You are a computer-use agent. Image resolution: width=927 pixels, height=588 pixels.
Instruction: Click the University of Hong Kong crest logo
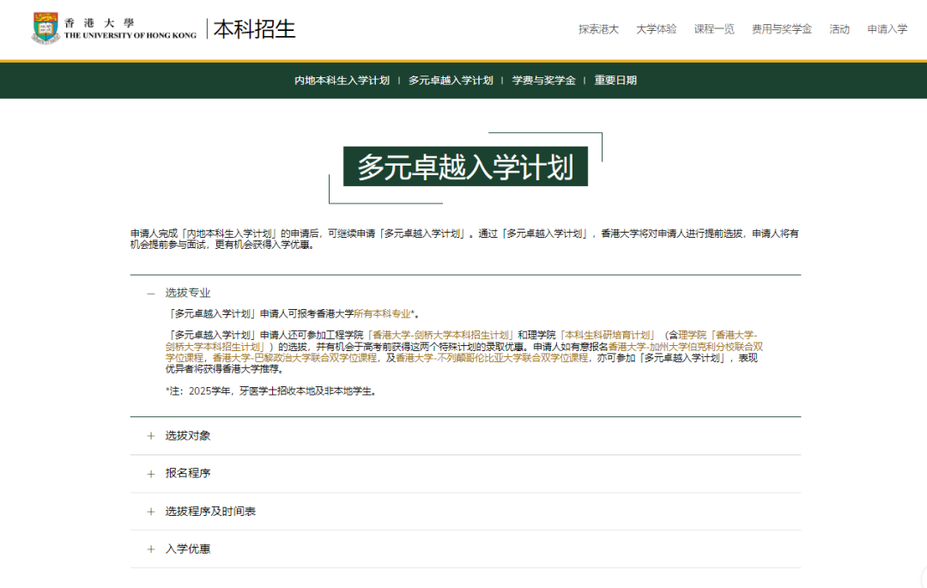tap(45, 28)
